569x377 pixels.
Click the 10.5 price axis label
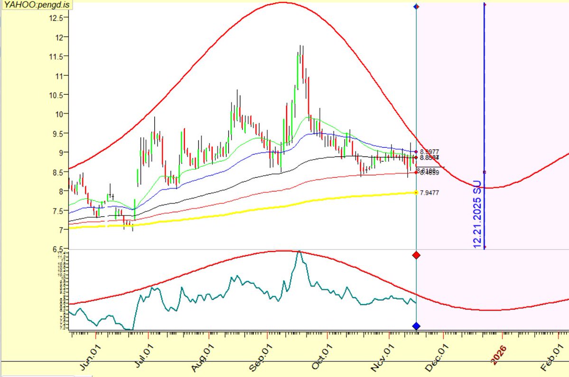56,95
